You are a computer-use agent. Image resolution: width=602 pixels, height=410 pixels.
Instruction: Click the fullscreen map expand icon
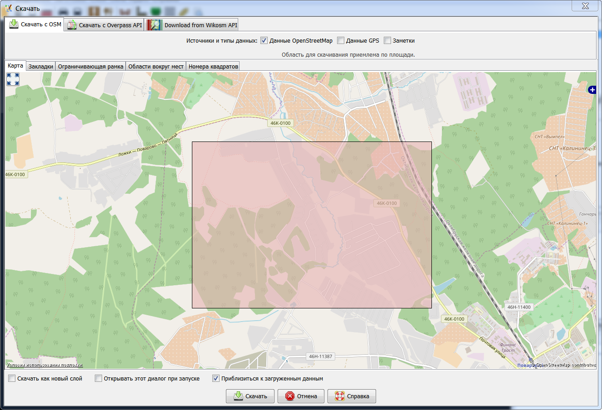tap(13, 79)
